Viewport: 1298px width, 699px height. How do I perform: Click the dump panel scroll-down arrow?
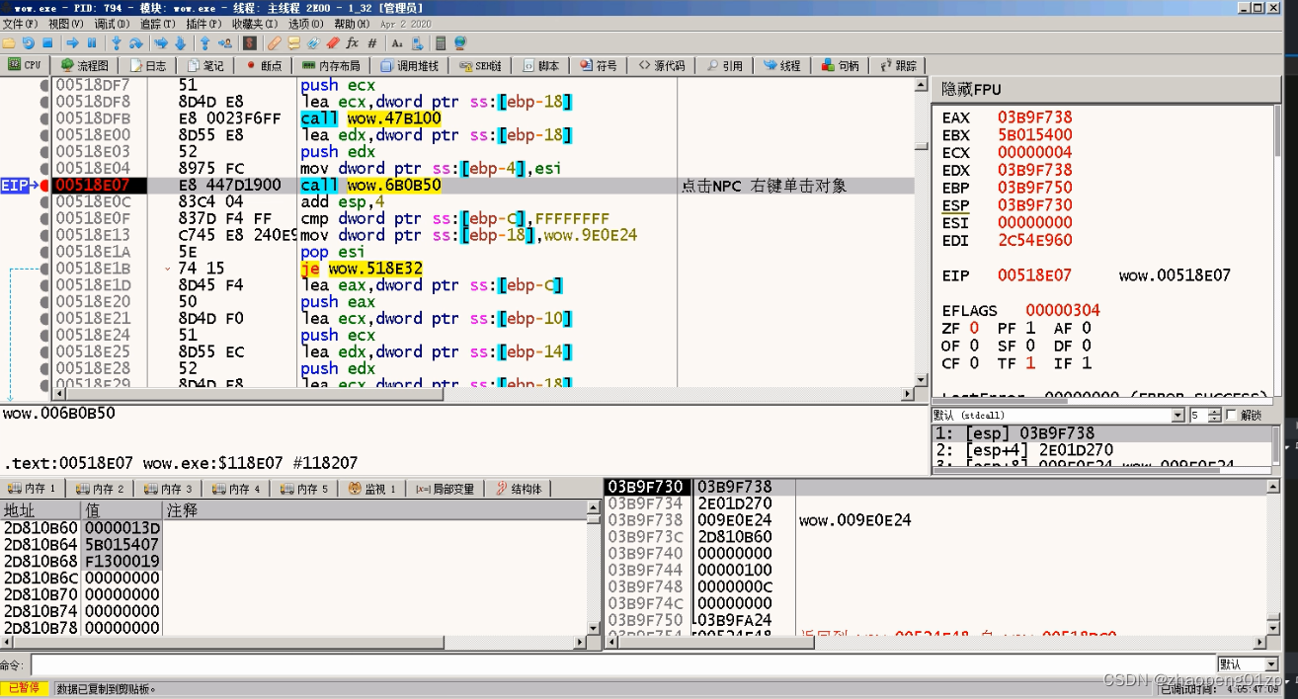[593, 628]
